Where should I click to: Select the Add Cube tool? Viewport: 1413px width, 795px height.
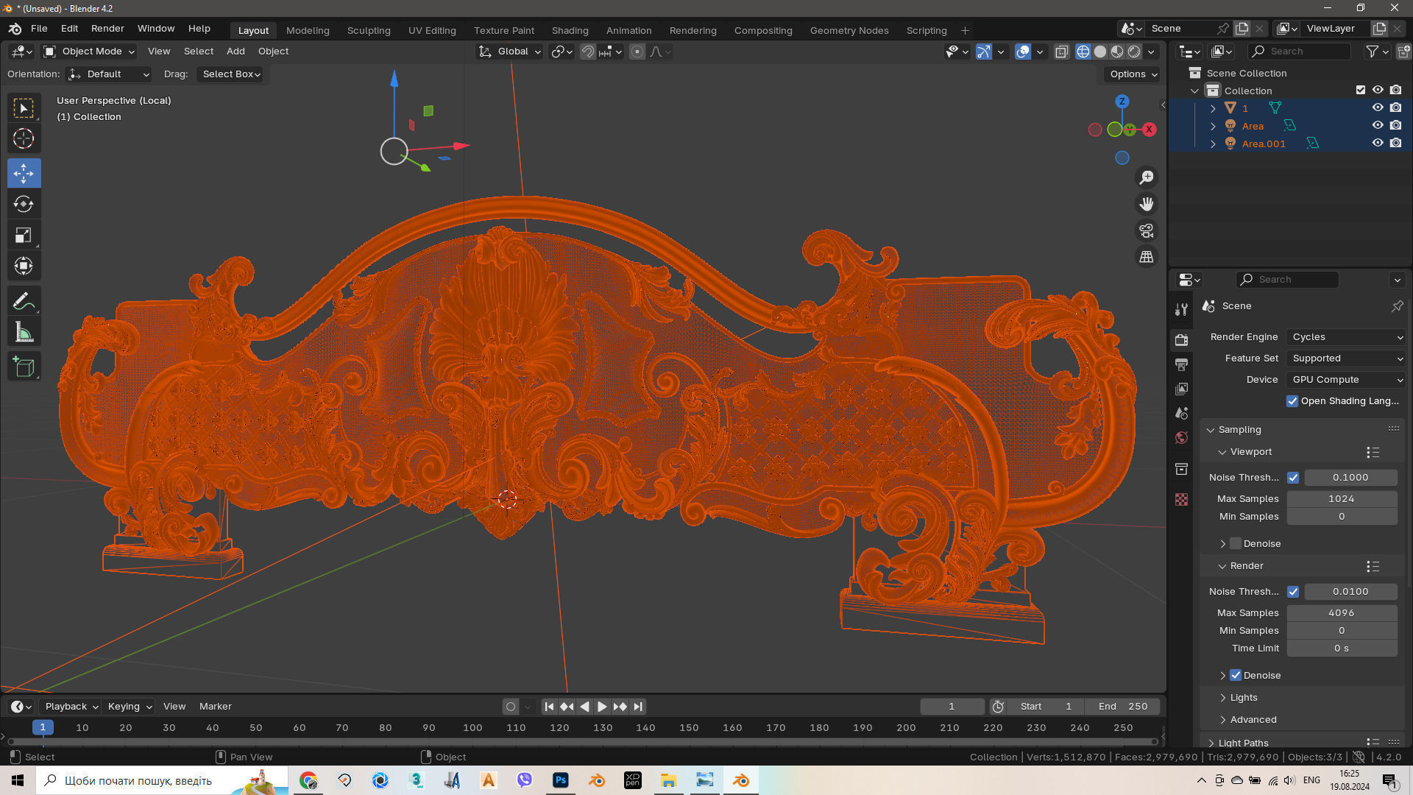(x=24, y=367)
